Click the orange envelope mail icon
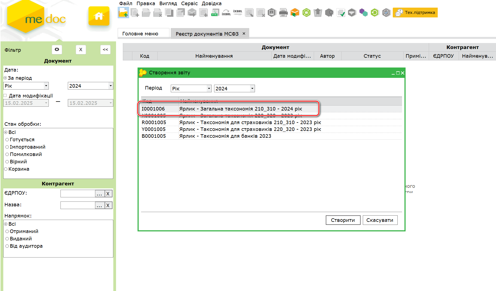This screenshot has width=496, height=291. coord(295,13)
